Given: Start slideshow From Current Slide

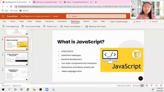Looking at the screenshot, I should coord(31,27).
